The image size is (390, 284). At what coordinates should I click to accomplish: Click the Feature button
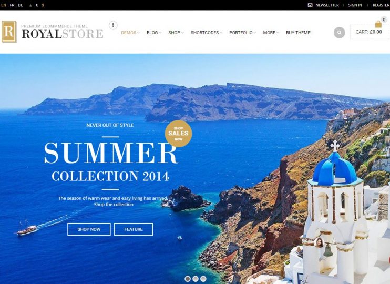click(134, 229)
